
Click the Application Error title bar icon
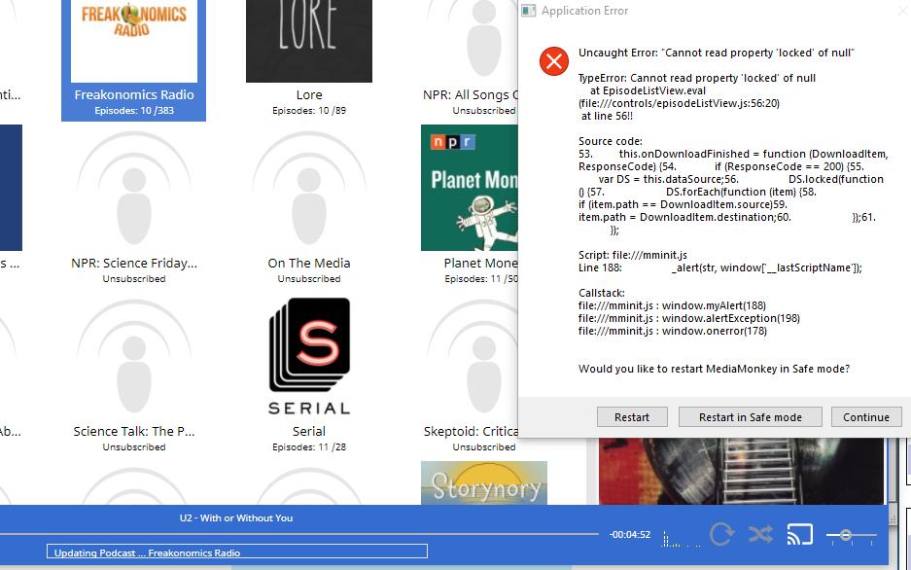click(x=529, y=11)
